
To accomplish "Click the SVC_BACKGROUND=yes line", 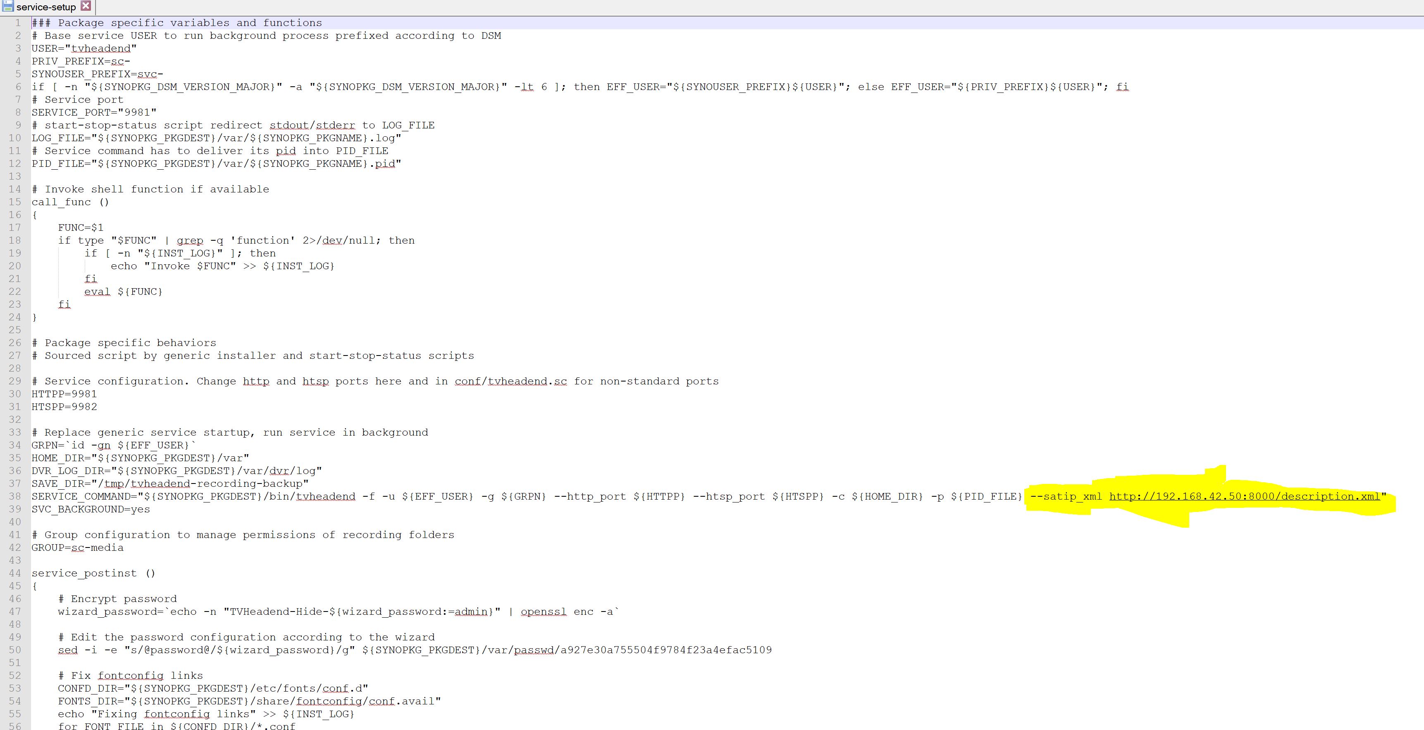I will (x=91, y=509).
